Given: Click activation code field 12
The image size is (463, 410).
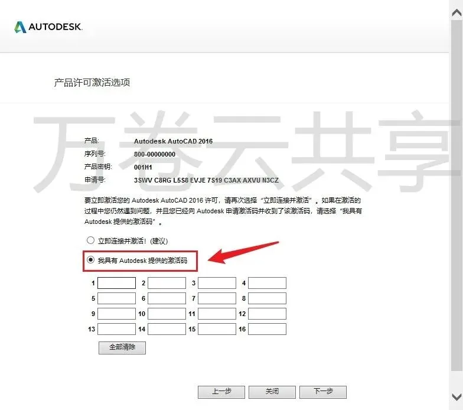Looking at the screenshot, I should (267, 314).
